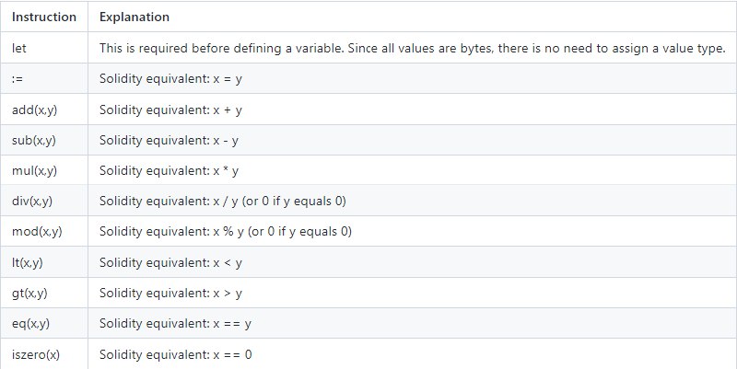Click the explanation text for let
The image size is (737, 369).
click(413, 48)
